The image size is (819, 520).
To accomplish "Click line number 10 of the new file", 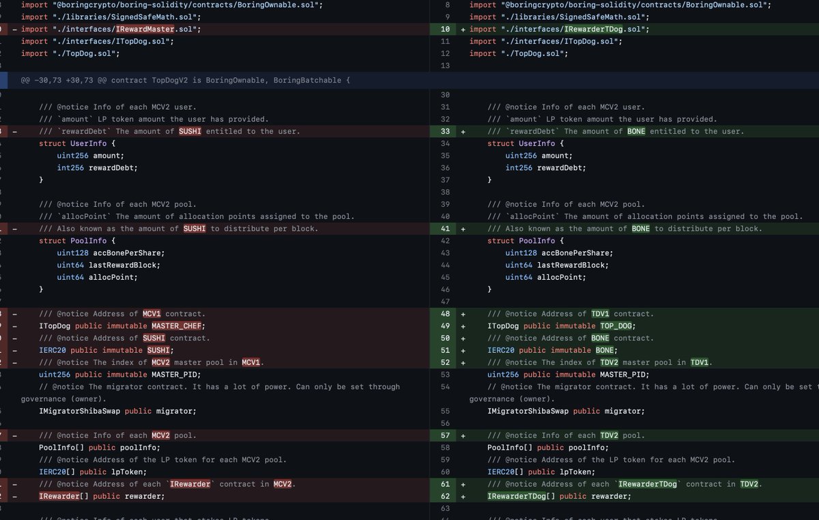I will pyautogui.click(x=445, y=29).
